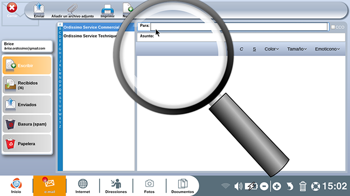Viewport: 350px width, 196px height.
Task: Click the zoom-in plus icon in taskbar
Action: tap(277, 186)
